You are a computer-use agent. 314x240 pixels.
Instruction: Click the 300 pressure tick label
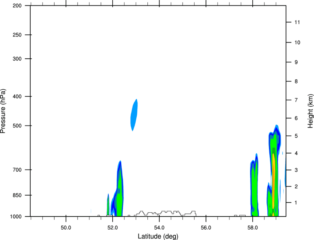coord(17,59)
